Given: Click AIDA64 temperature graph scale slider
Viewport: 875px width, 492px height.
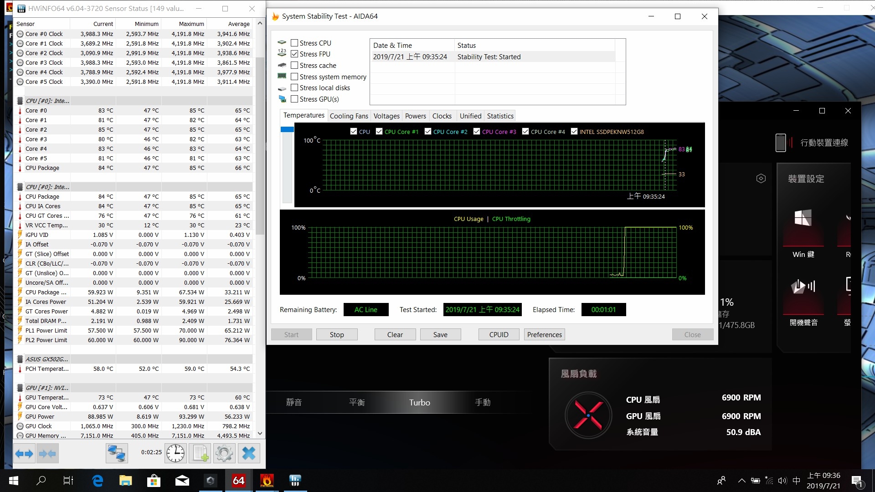Looking at the screenshot, I should [x=287, y=129].
